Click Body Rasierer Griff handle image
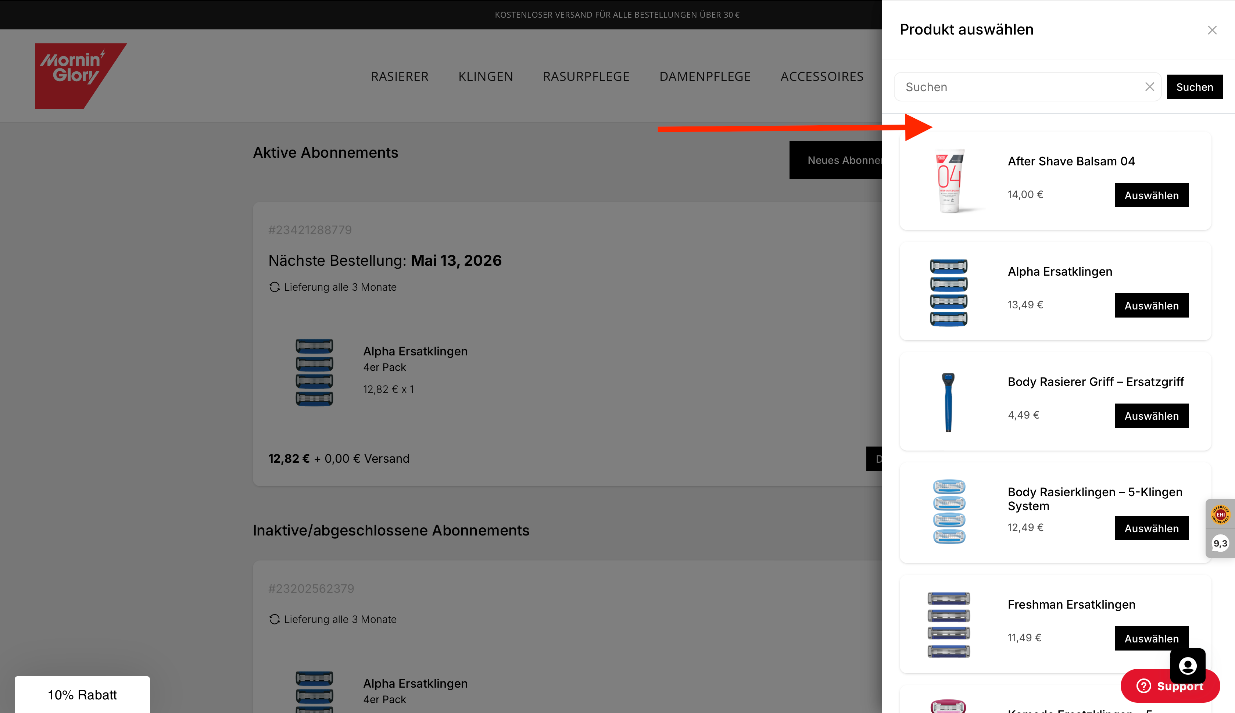This screenshot has width=1235, height=713. pyautogui.click(x=949, y=402)
